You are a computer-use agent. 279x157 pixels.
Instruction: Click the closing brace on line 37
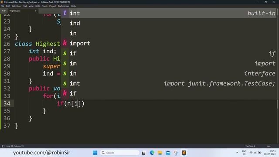(x=17, y=126)
